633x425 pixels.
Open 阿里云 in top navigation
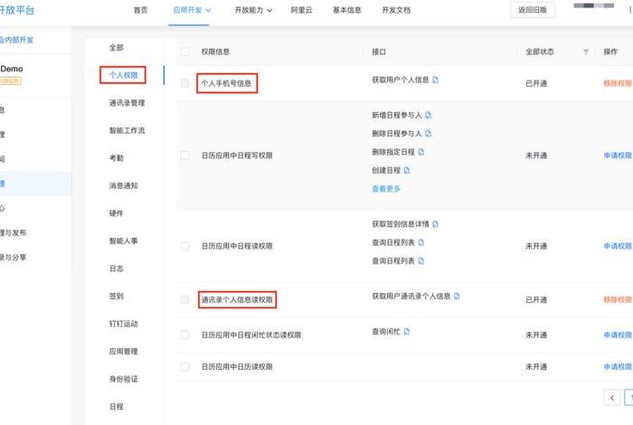pyautogui.click(x=301, y=10)
